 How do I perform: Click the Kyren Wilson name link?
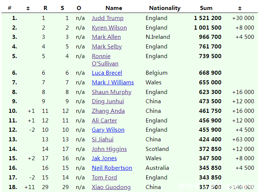(x=109, y=28)
